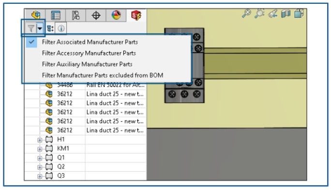Switch to the PropertyManager tab

[56, 15]
